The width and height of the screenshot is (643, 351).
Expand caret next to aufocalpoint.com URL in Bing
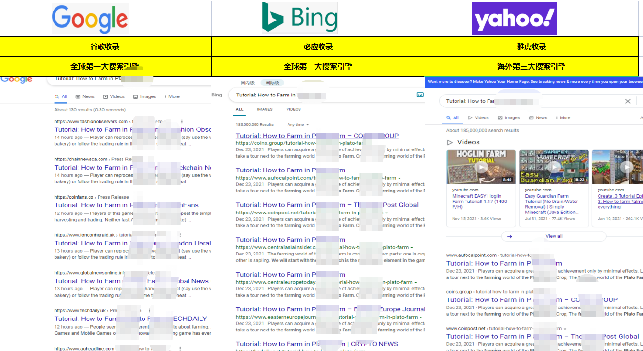399,178
